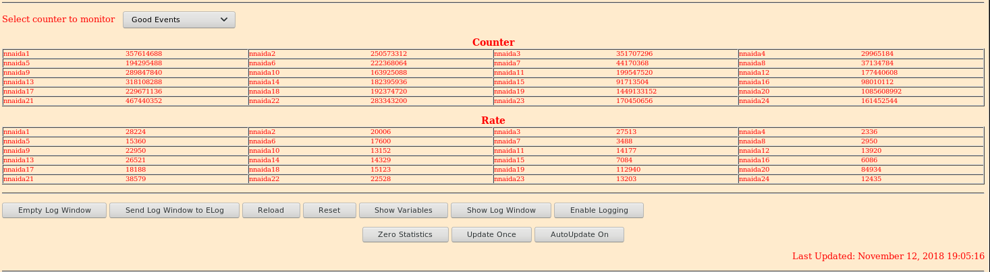Turn AutoUpdate On
This screenshot has height=272, width=990.
[579, 234]
